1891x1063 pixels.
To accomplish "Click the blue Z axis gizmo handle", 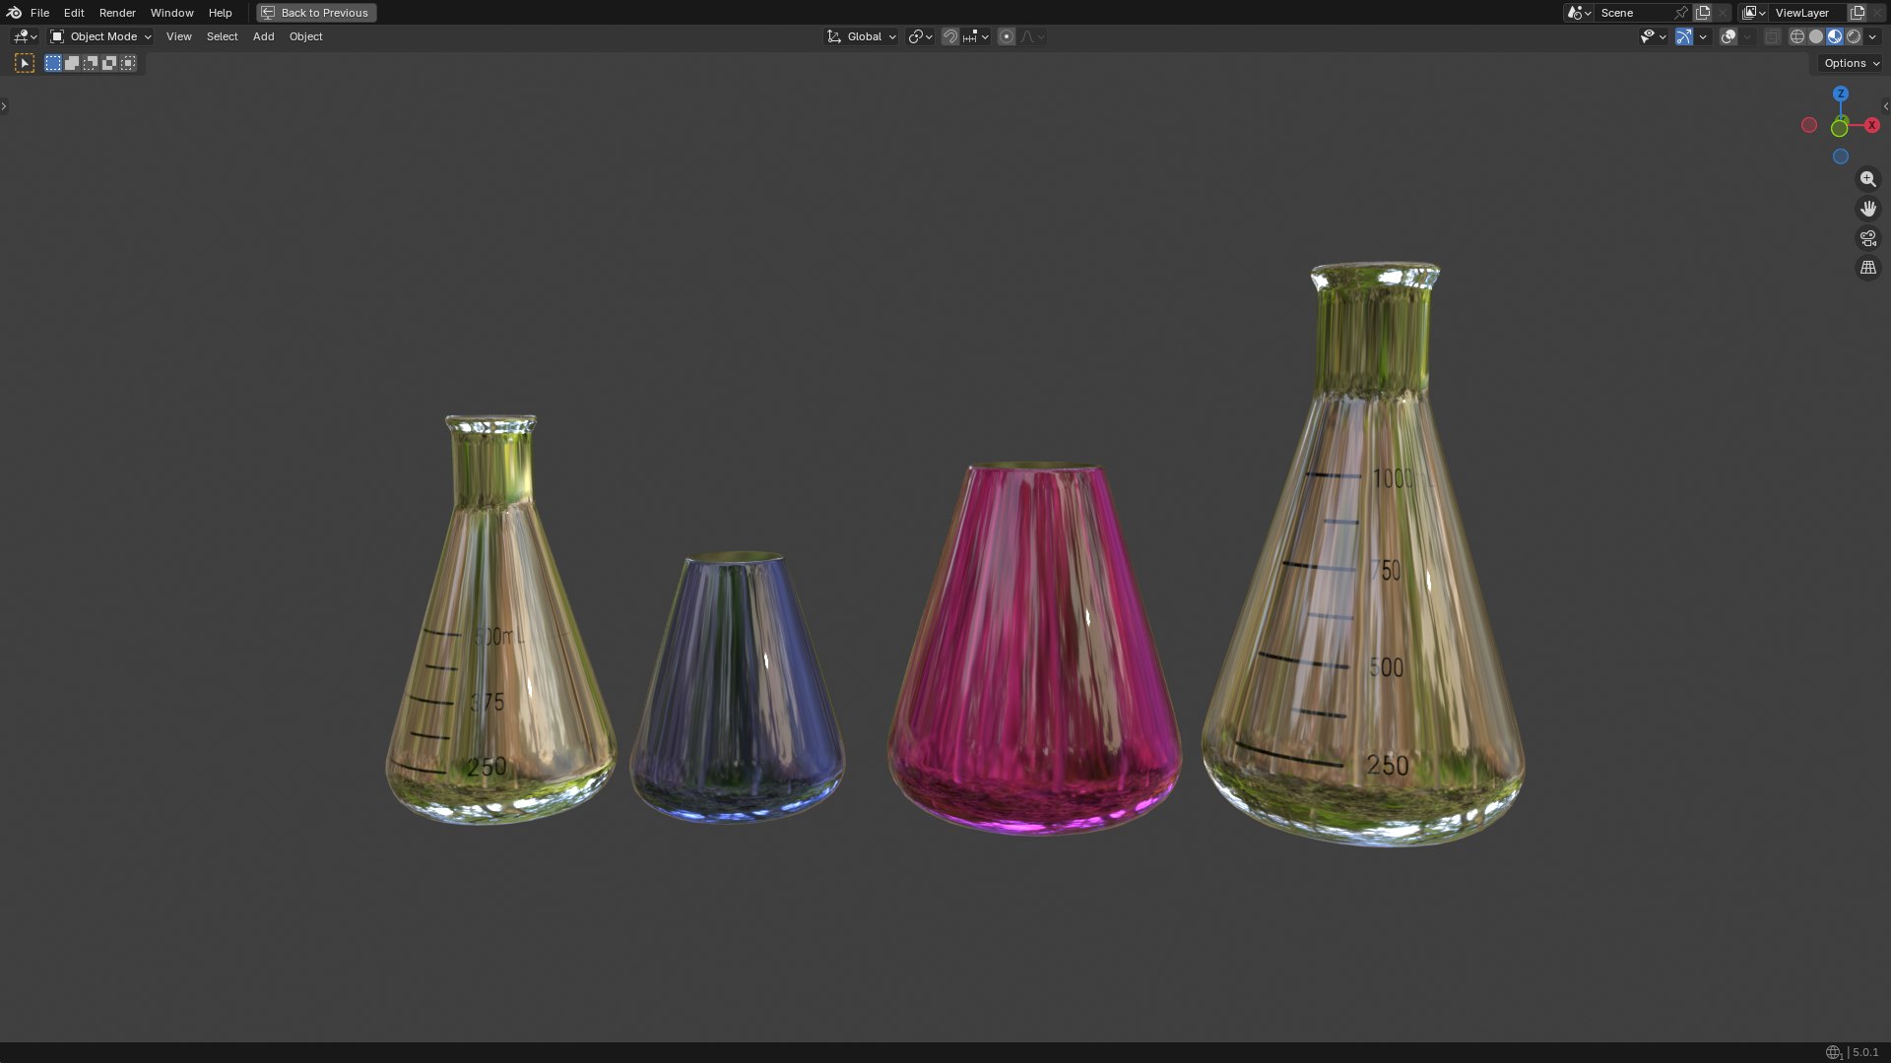I will tap(1840, 94).
